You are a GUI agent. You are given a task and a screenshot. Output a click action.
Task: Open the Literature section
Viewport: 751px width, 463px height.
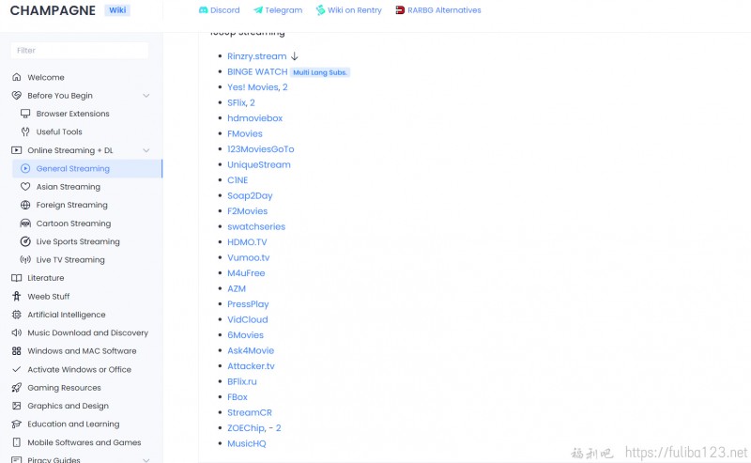tap(45, 278)
